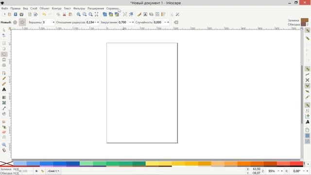Toggle snap bounding boxes button
Image resolution: width=311 pixels, height=175 pixels.
[x=308, y=38]
